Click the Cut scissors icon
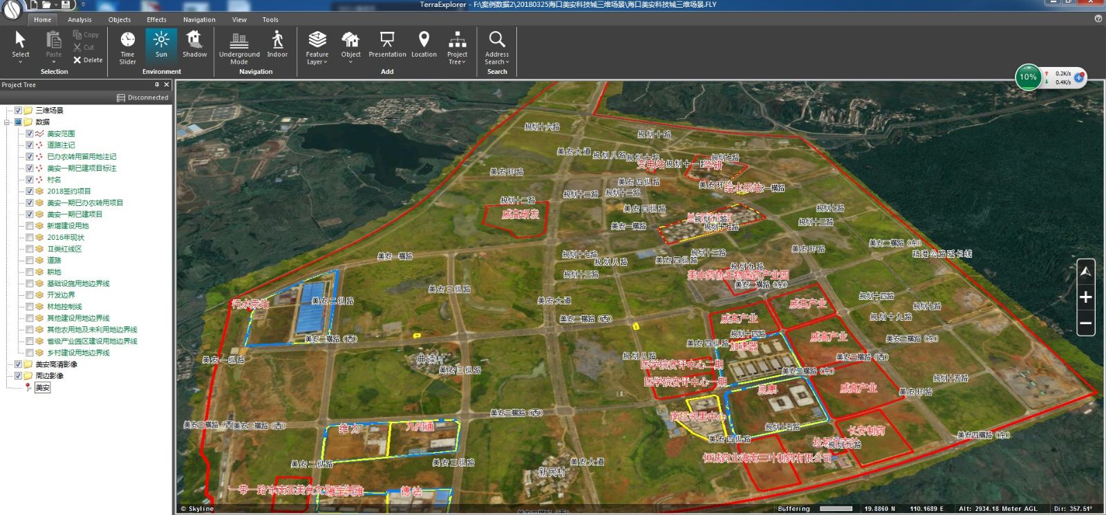1106x515 pixels. pos(77,47)
